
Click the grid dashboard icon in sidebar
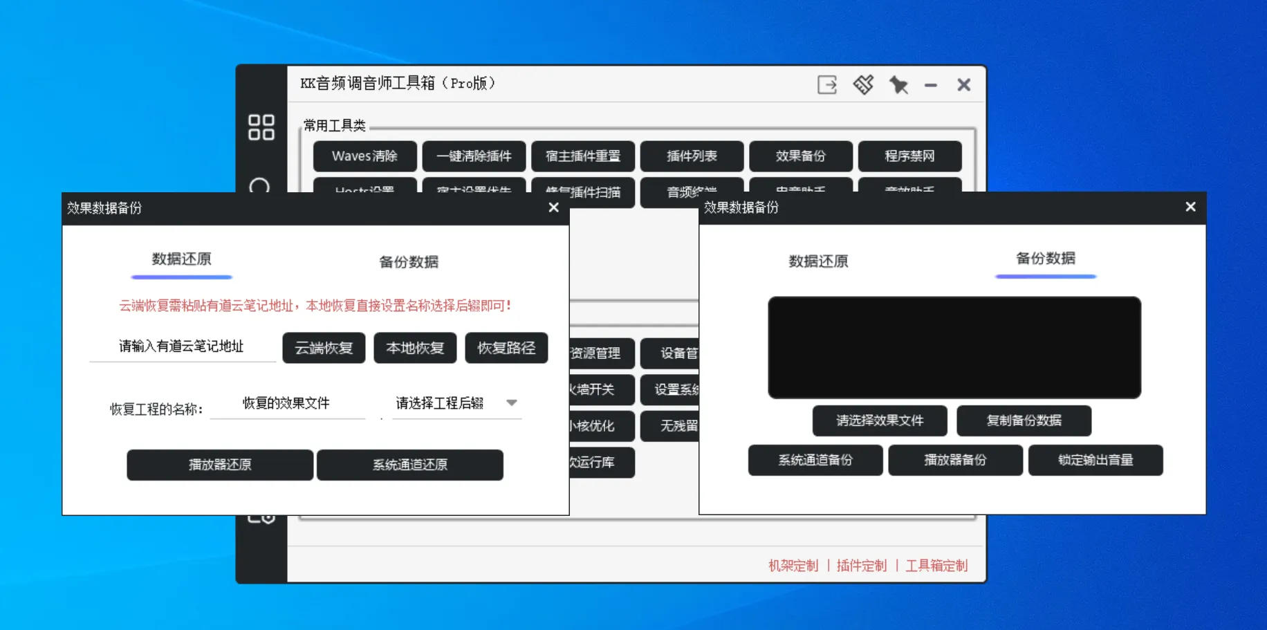261,127
